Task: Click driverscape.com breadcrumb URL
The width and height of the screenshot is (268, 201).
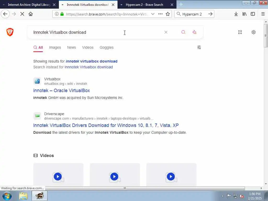Action: (99, 119)
